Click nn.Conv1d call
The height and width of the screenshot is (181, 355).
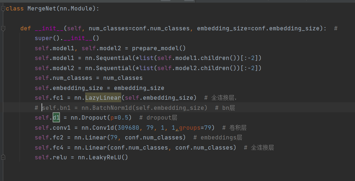tap(97, 128)
